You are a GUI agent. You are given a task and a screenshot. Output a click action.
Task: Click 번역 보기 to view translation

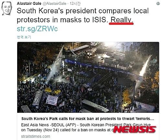[x=24, y=37]
